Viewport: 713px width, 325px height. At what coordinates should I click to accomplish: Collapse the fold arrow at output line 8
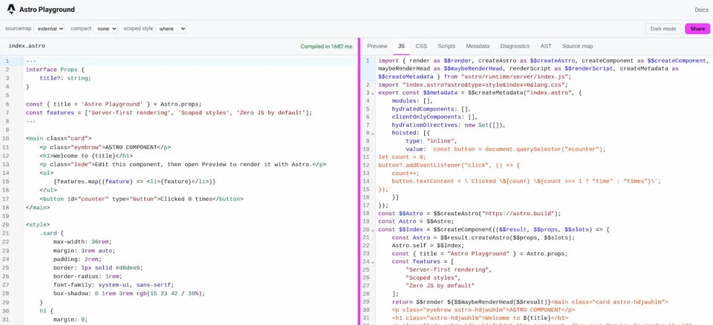click(x=374, y=133)
